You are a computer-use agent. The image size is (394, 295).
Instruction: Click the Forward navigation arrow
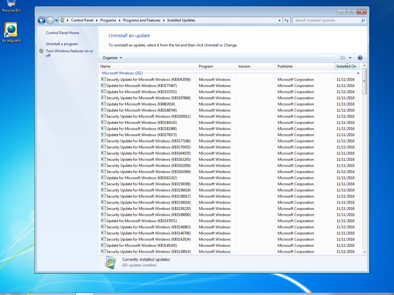tap(50, 20)
